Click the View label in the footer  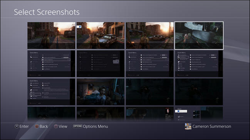pyautogui.click(x=63, y=126)
